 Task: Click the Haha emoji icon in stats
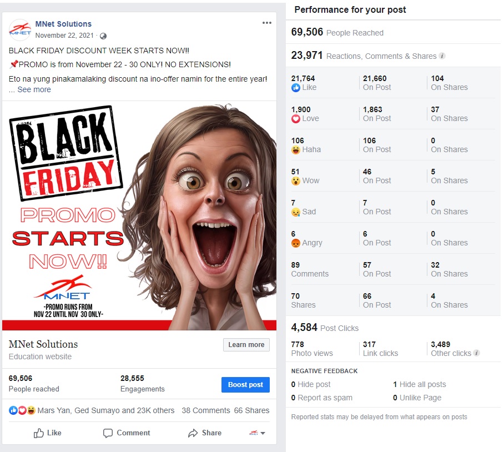296,150
